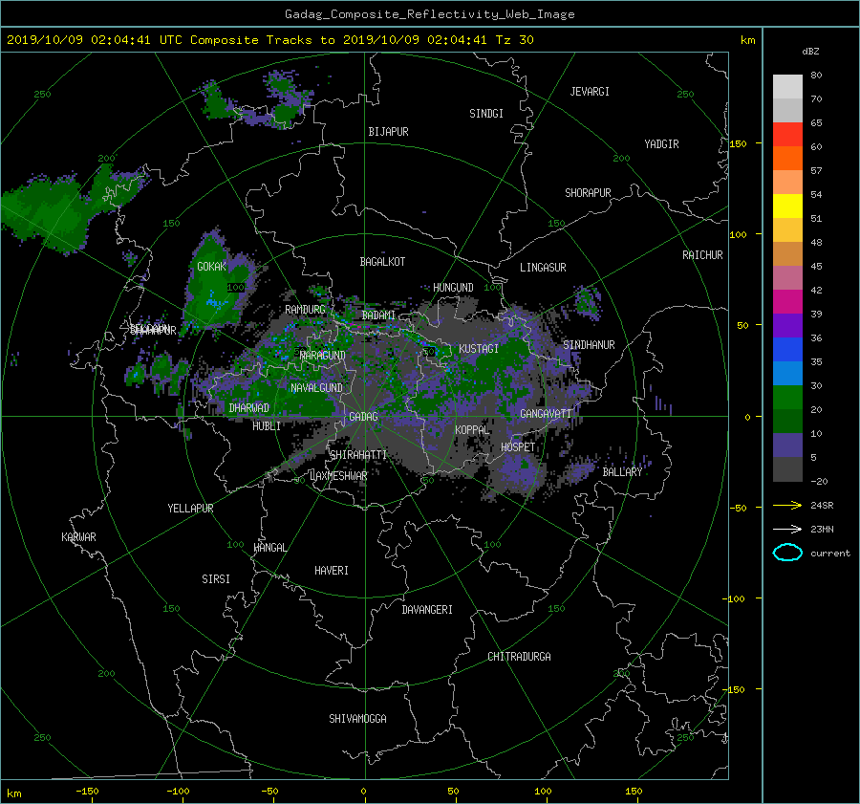Click the DHARWAD city label
Screen dimensions: 860x804
pos(249,408)
